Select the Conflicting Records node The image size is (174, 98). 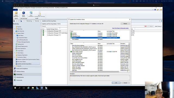pyautogui.click(x=23, y=40)
